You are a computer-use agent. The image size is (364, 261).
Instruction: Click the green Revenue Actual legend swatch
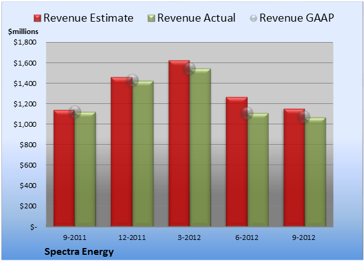(x=151, y=19)
